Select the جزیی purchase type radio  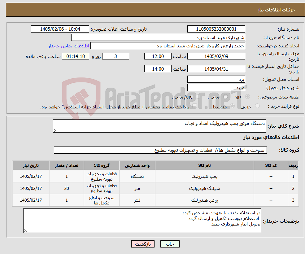pyautogui.click(x=257, y=106)
